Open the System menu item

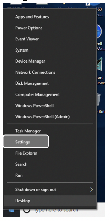click(x=50, y=50)
